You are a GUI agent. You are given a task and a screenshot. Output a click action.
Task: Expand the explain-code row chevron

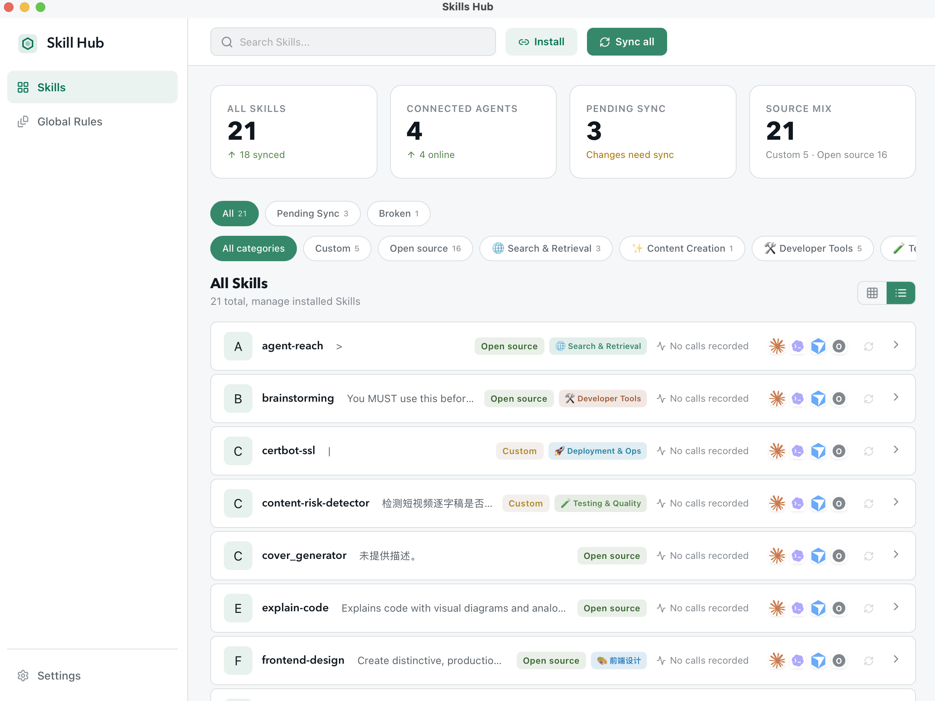pyautogui.click(x=896, y=607)
